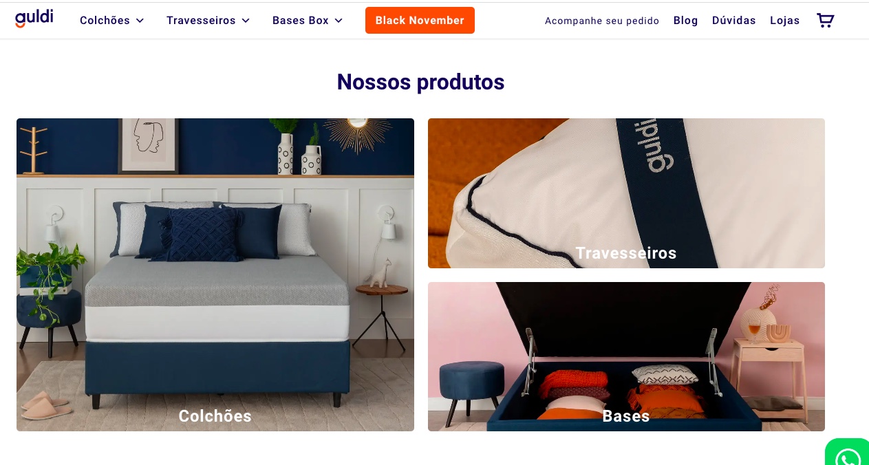Image resolution: width=869 pixels, height=465 pixels.
Task: Select the Colchões product image
Action: [215, 274]
